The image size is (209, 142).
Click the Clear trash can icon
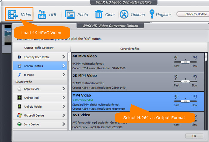tap(99, 14)
